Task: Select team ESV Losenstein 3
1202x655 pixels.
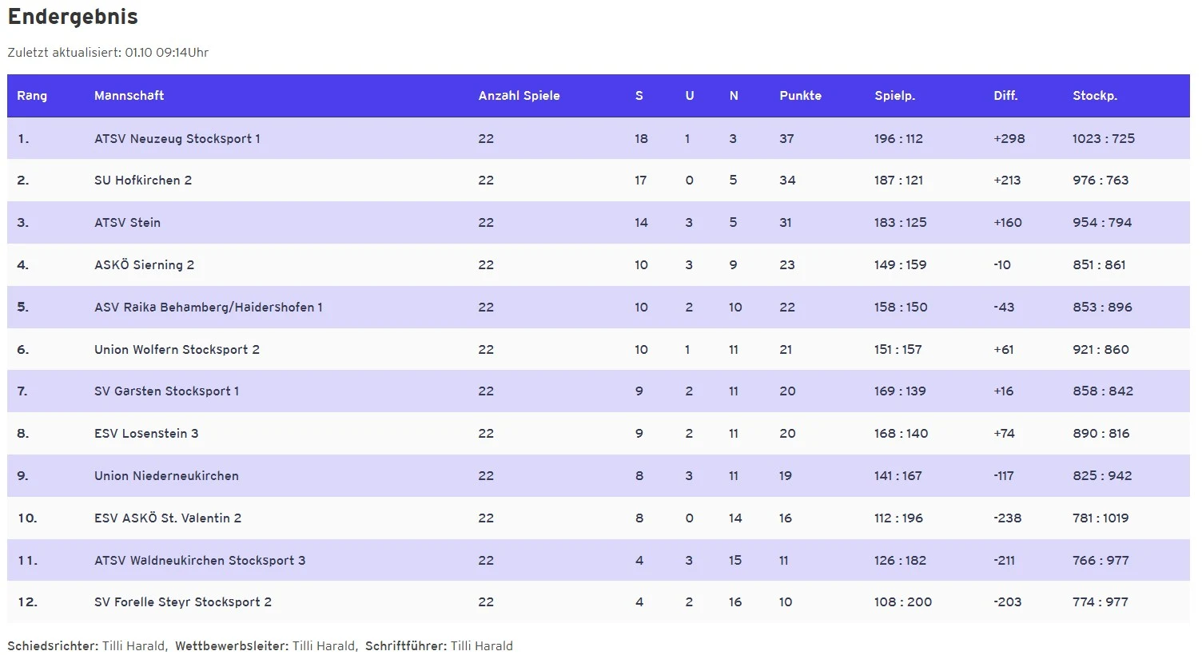Action: 146,434
